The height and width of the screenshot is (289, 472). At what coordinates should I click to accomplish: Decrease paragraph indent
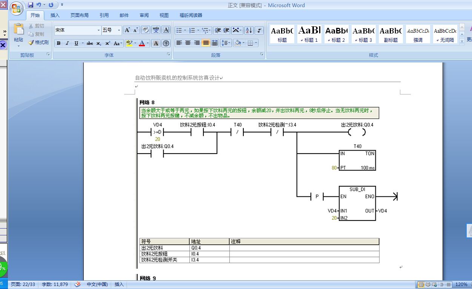(218, 30)
